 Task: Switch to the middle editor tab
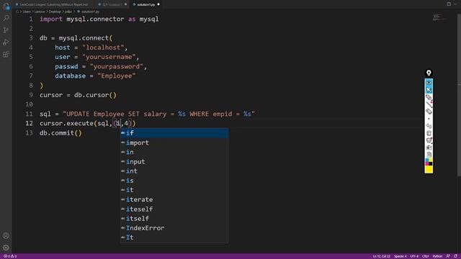point(112,4)
